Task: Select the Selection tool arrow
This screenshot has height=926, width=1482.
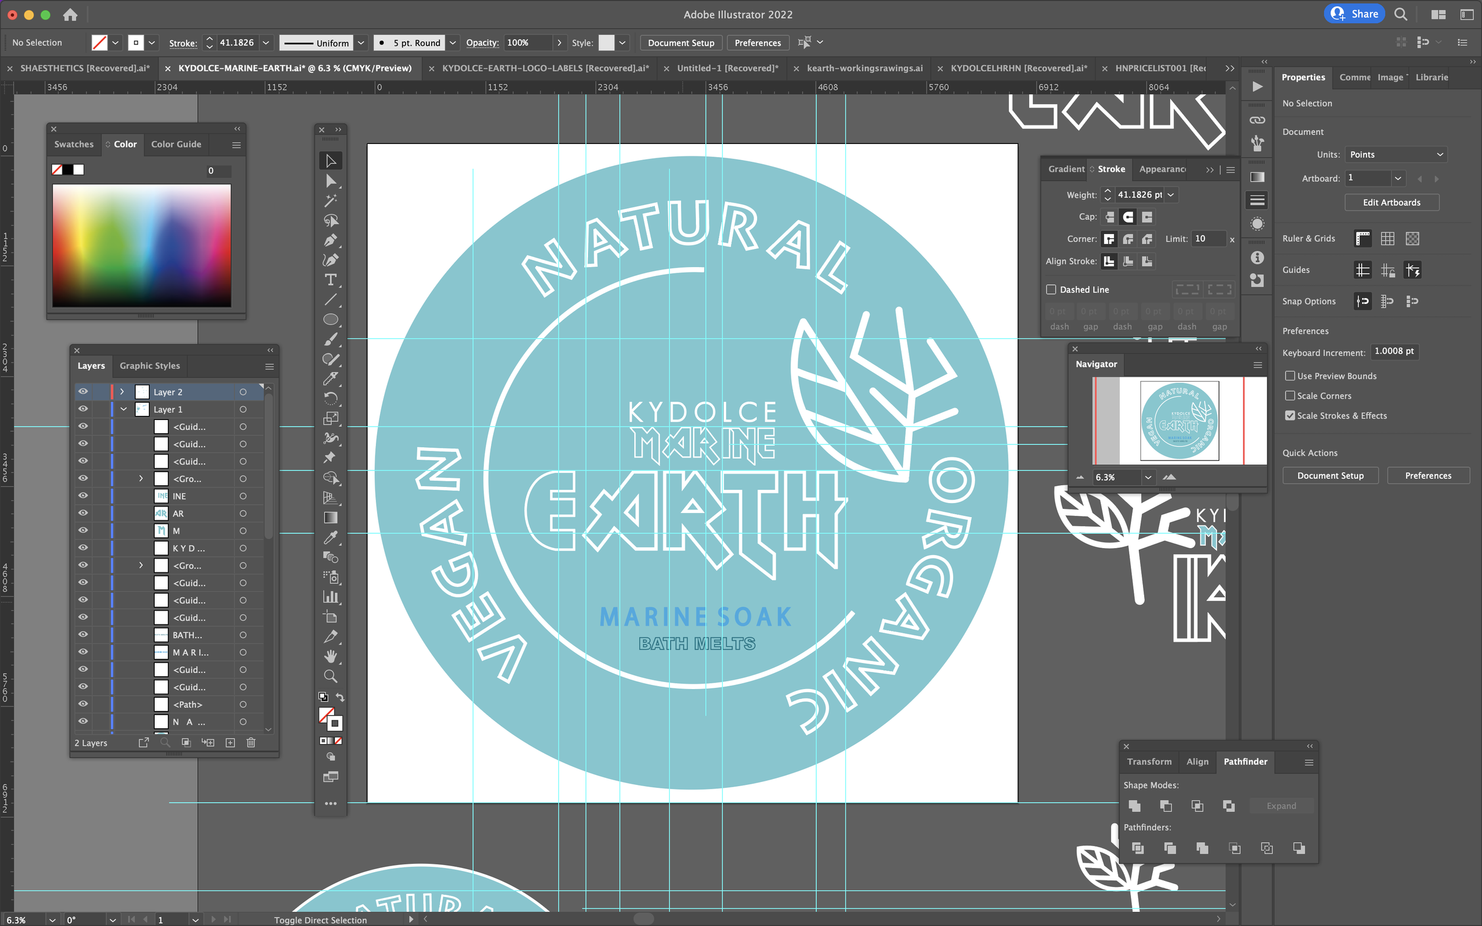Action: click(x=330, y=161)
